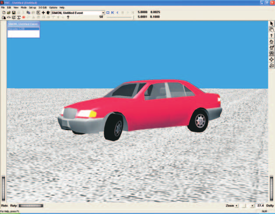Screen dimensions: 275x214
Task: Click the 5.0001 value in toolbar
Action: [x=142, y=17]
